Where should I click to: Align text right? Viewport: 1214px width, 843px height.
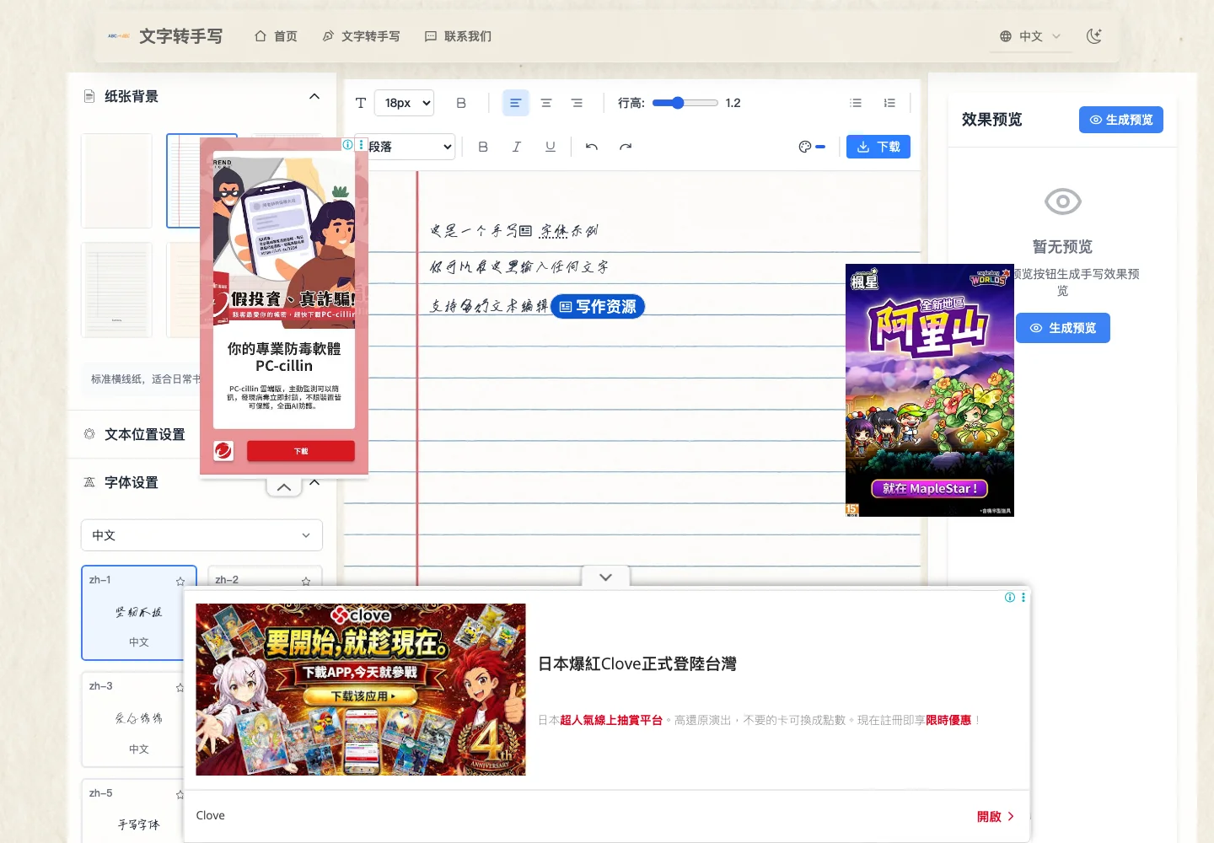577,103
